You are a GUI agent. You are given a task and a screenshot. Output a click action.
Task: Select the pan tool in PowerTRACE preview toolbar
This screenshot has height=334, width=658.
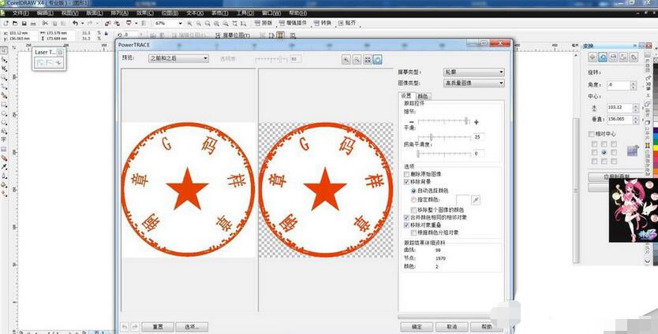[377, 59]
